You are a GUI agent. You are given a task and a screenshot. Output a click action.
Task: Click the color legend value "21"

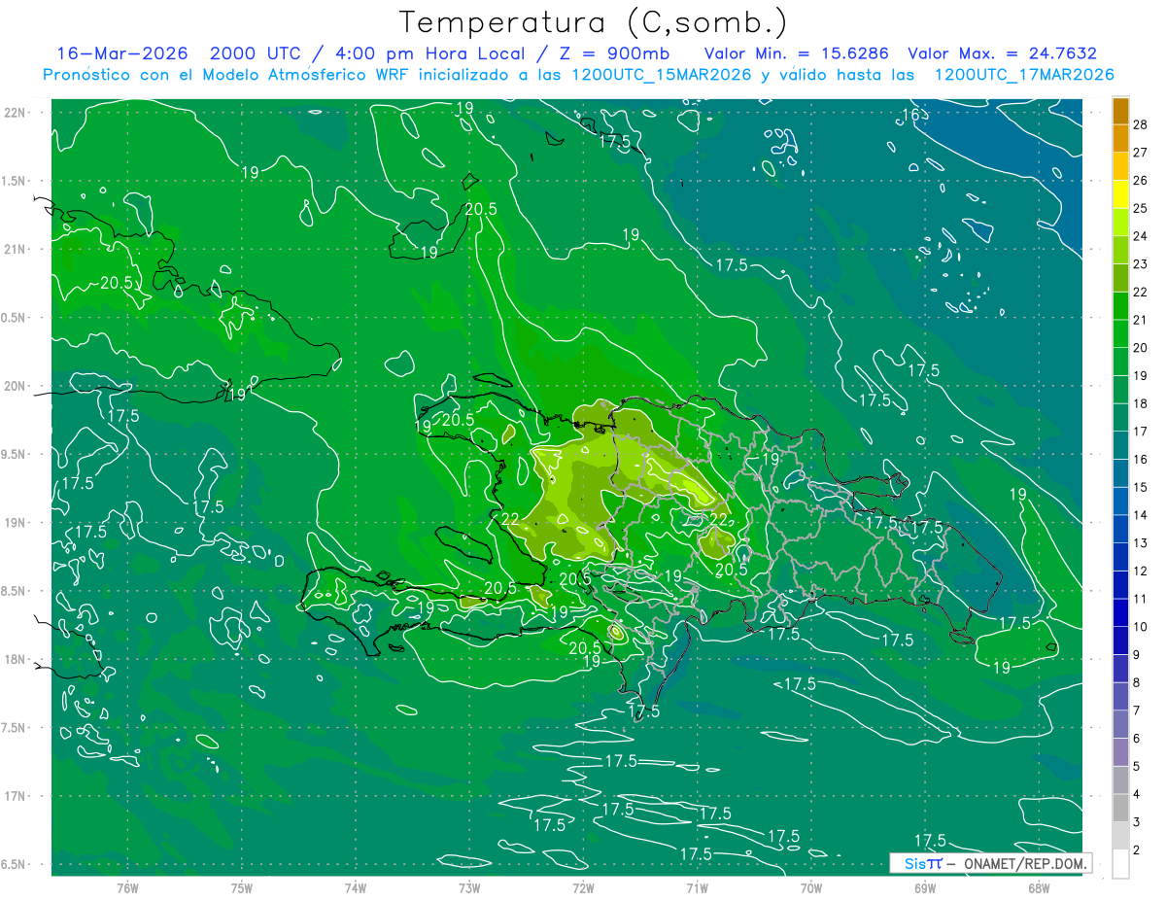[1141, 320]
